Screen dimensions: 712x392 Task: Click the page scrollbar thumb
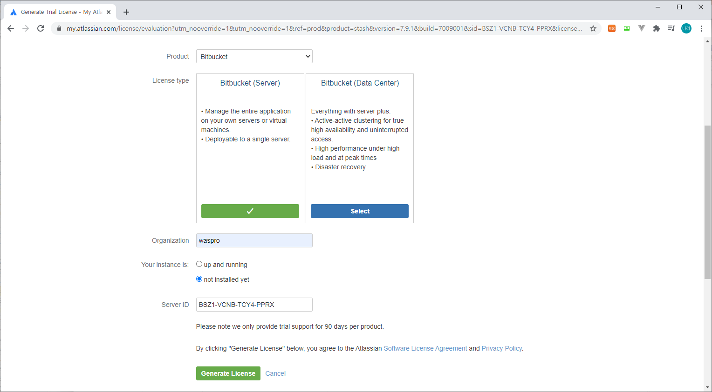(707, 202)
